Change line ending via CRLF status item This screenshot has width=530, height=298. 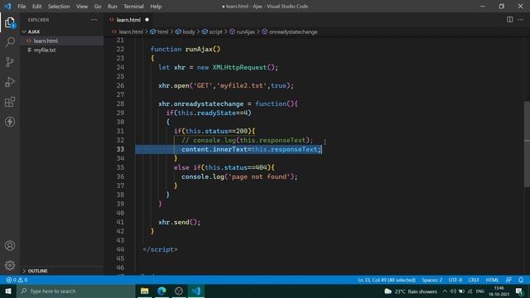pos(474,280)
